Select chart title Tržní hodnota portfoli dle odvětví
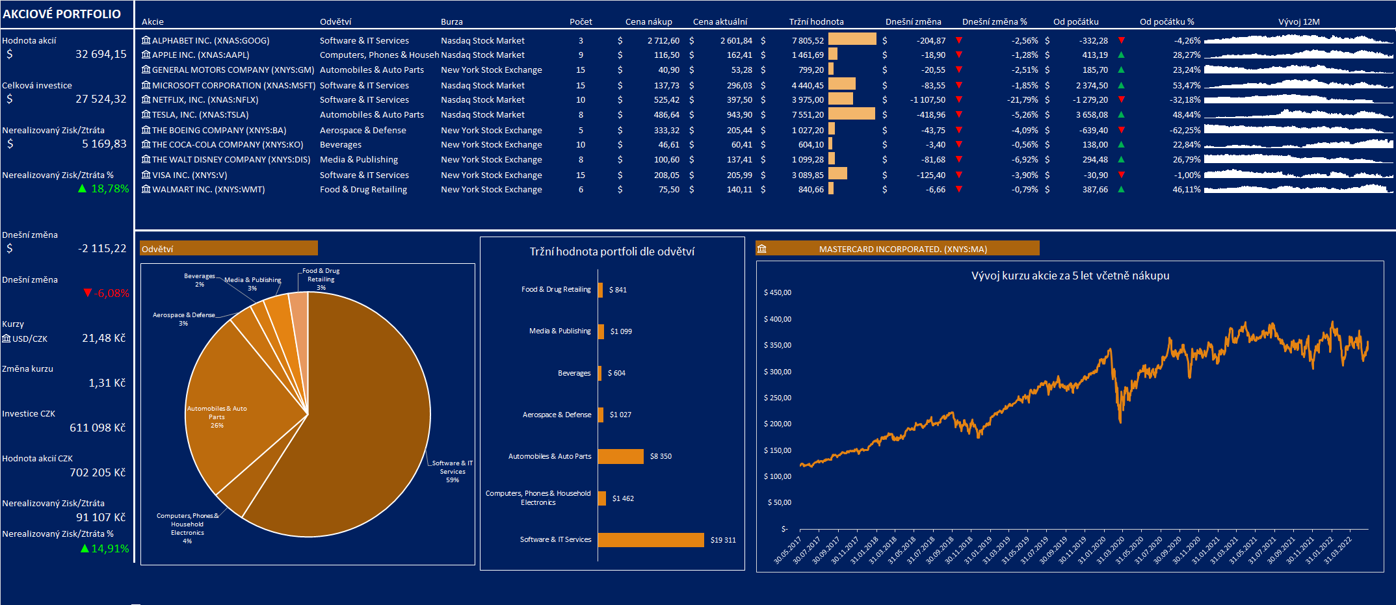Screen dimensions: 1396x605 coord(612,251)
